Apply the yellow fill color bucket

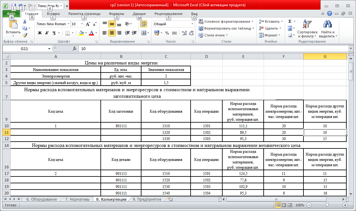pyautogui.click(x=81, y=33)
